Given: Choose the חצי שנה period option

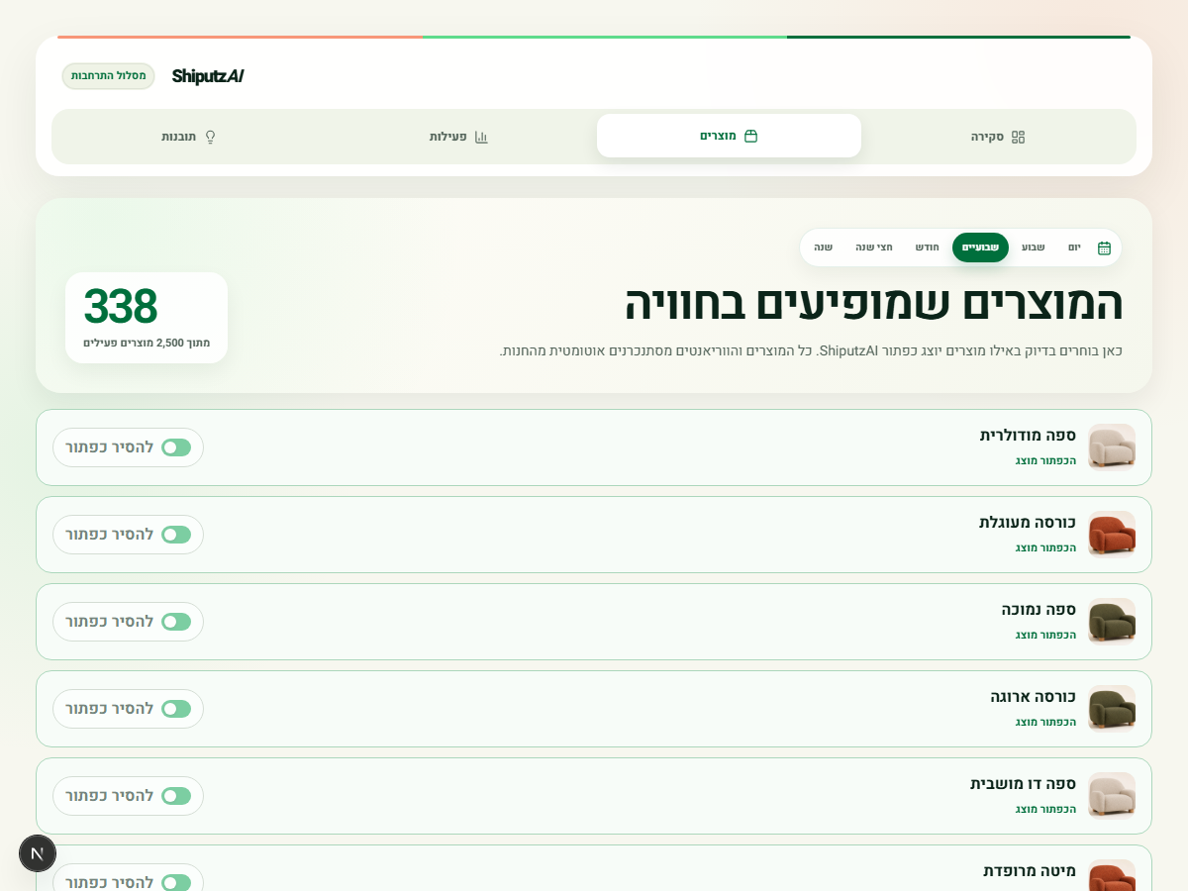Looking at the screenshot, I should coord(874,247).
